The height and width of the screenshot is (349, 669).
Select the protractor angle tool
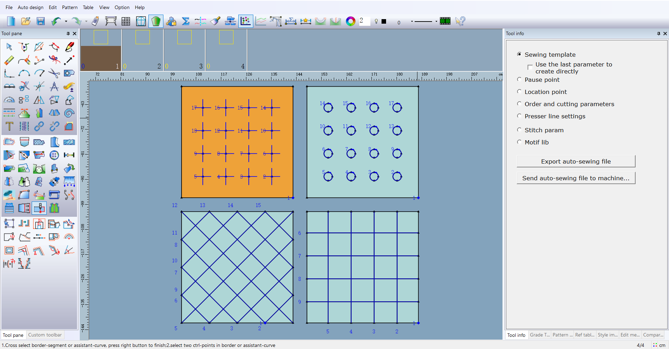point(9,100)
